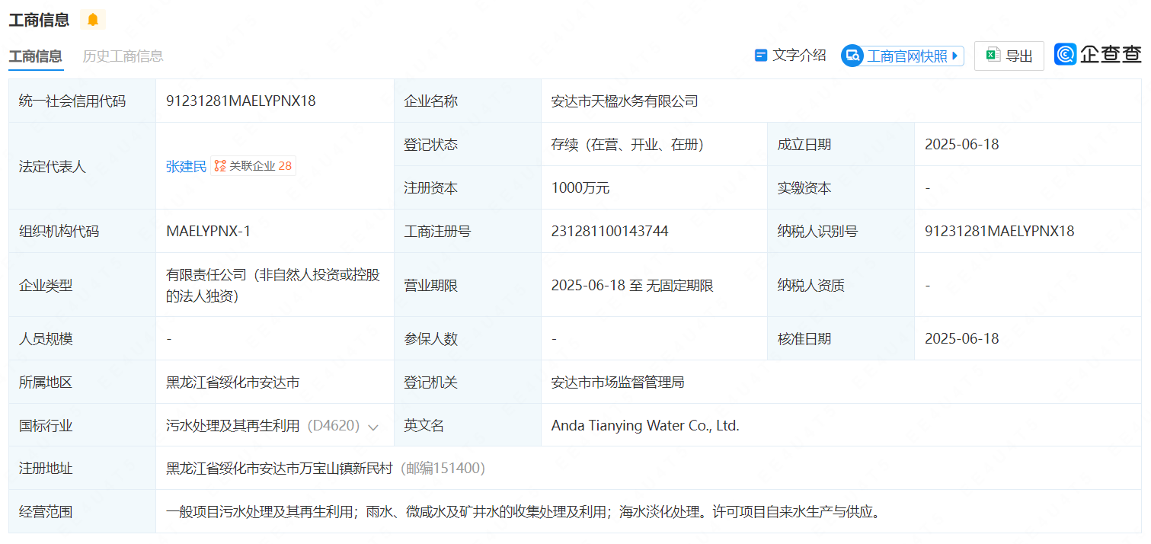Click the 工商信息 section heading

click(39, 20)
